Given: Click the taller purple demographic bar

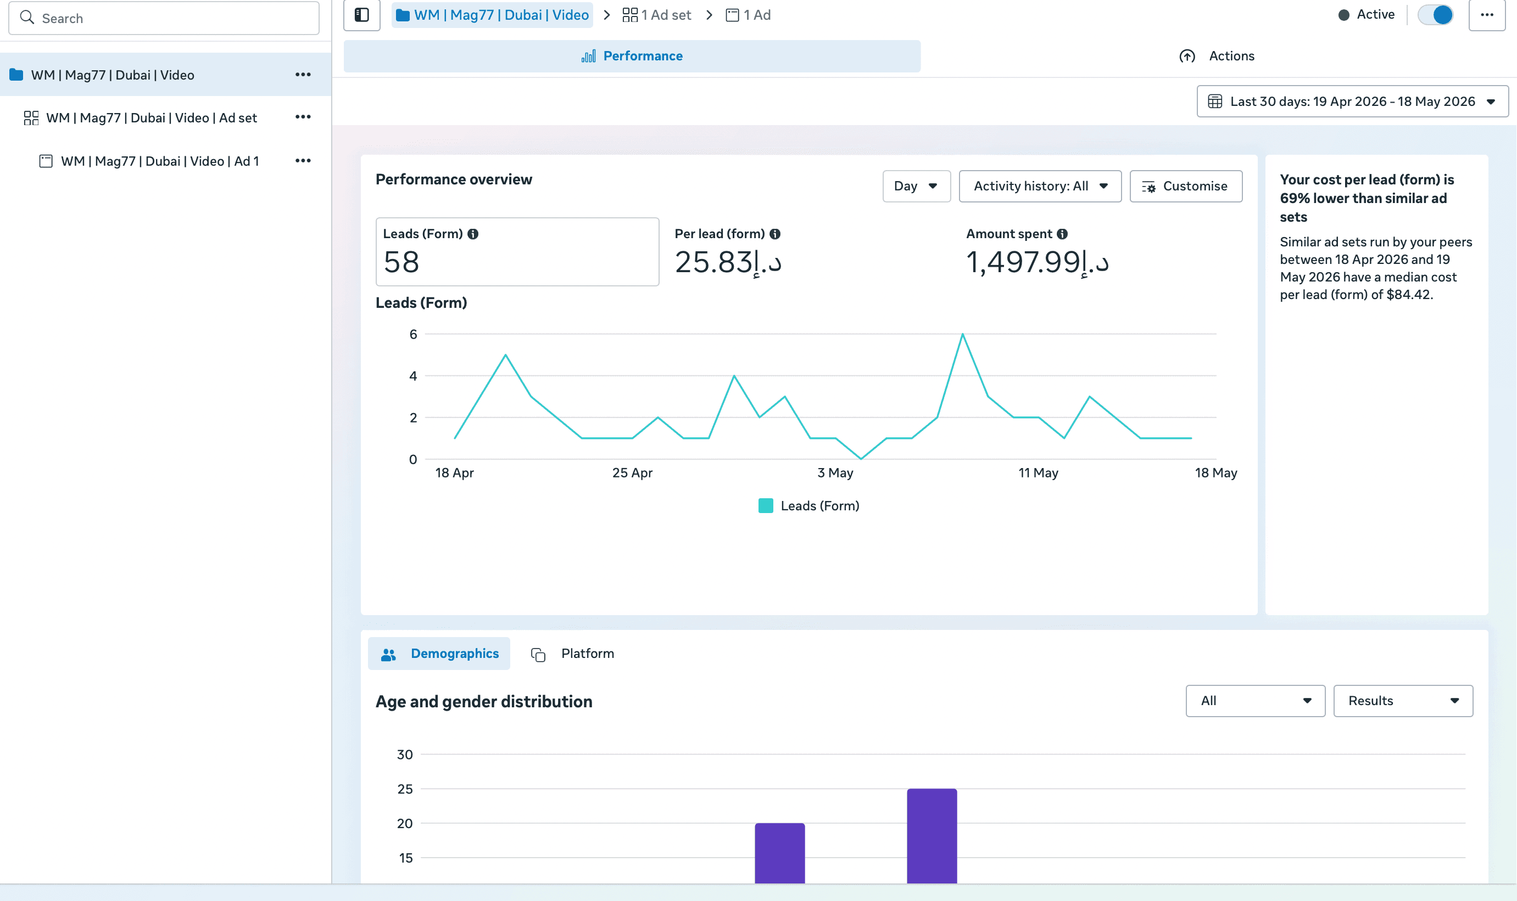Looking at the screenshot, I should (932, 836).
